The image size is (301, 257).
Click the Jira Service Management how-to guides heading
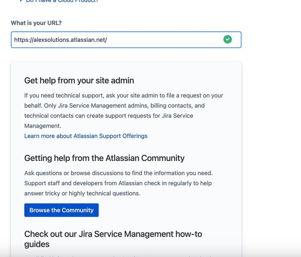pos(113,239)
